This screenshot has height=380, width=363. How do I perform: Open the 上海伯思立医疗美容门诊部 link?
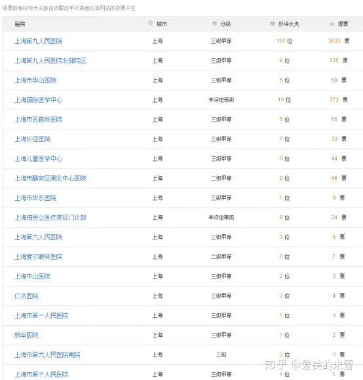coord(50,218)
